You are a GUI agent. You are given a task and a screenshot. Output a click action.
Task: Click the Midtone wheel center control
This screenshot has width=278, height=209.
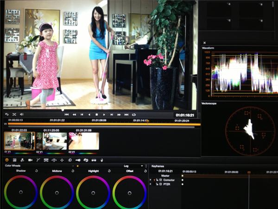[57, 193]
